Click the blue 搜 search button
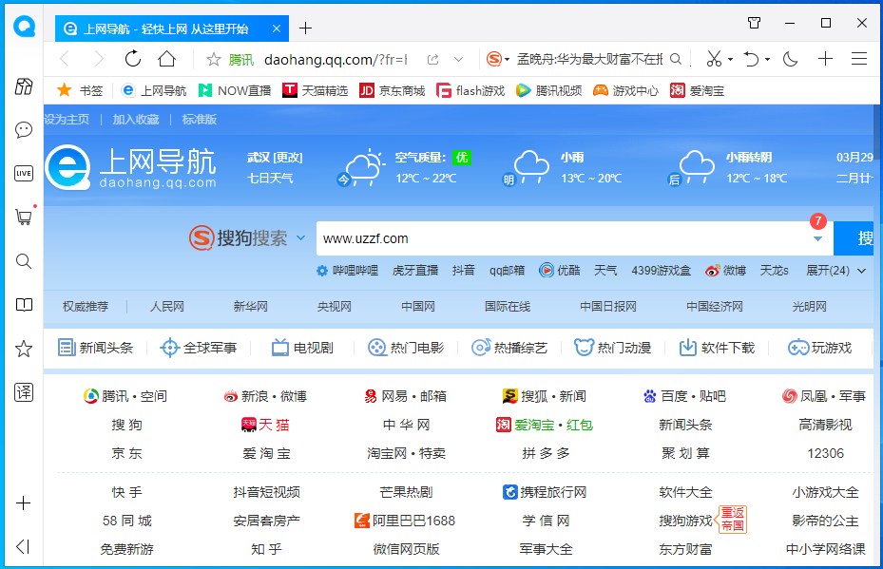 pyautogui.click(x=854, y=238)
